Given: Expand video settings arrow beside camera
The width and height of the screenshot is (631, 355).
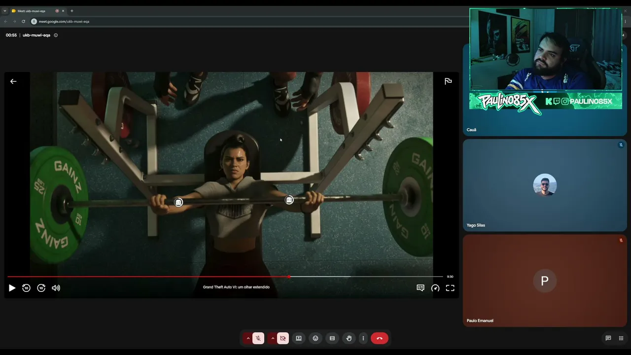Looking at the screenshot, I should [x=273, y=338].
